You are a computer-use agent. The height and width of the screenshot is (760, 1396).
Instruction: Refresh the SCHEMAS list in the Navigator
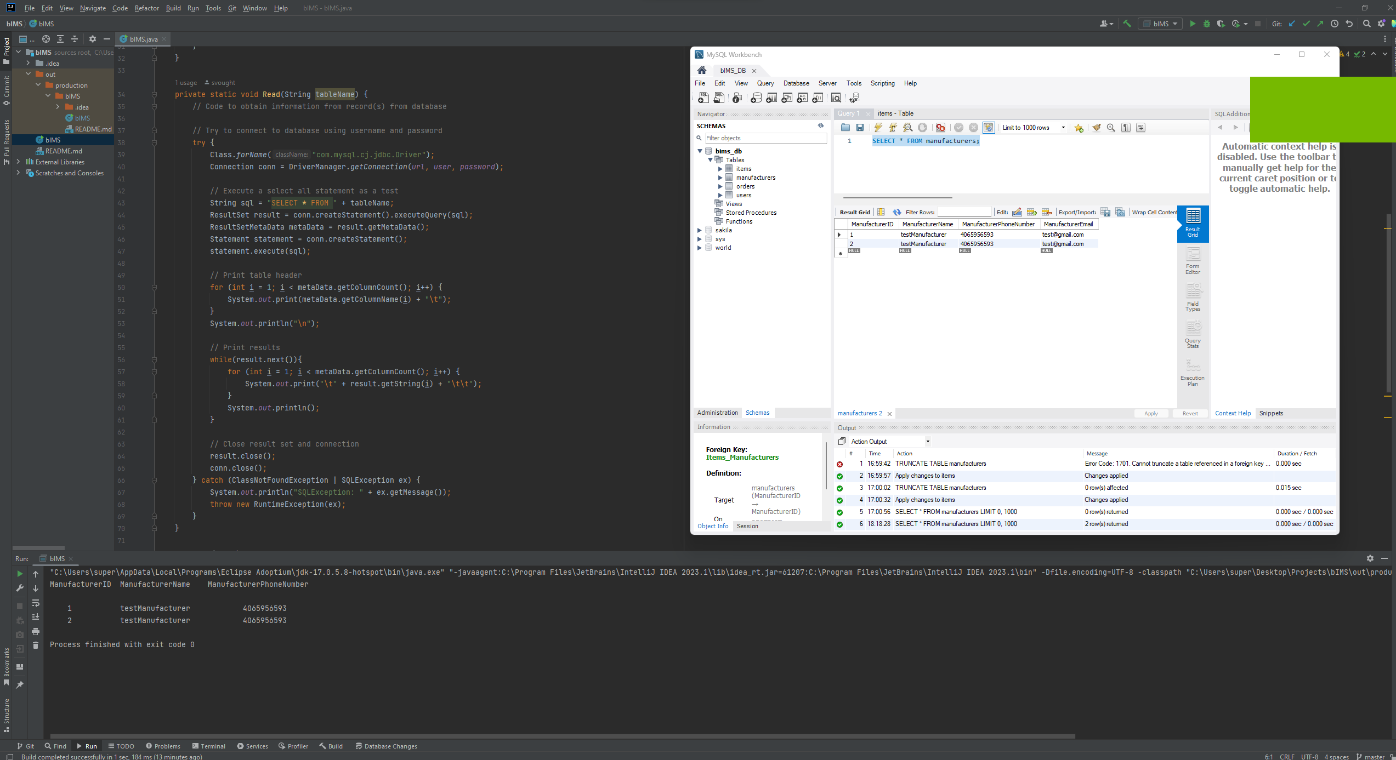821,125
